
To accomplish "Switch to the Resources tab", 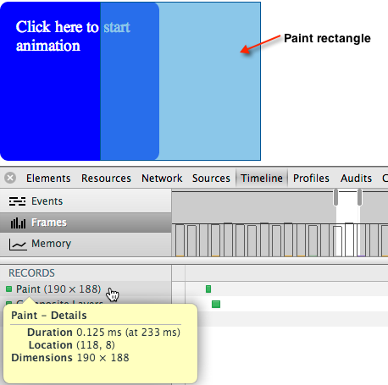I will pos(106,179).
